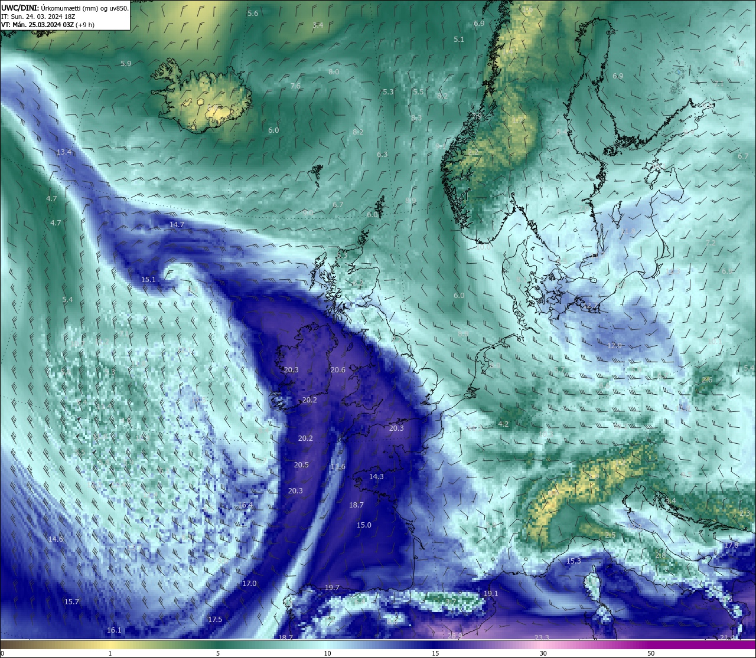Image resolution: width=756 pixels, height=658 pixels.
Task: Click the title text 'UWC/DINI: Úrkomumætti (mm) og uv850.'
Action: point(65,8)
